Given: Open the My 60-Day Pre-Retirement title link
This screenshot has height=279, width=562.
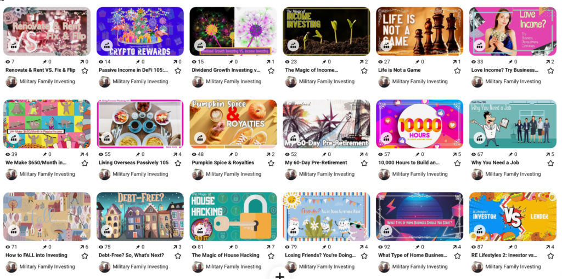Looking at the screenshot, I should (x=316, y=162).
